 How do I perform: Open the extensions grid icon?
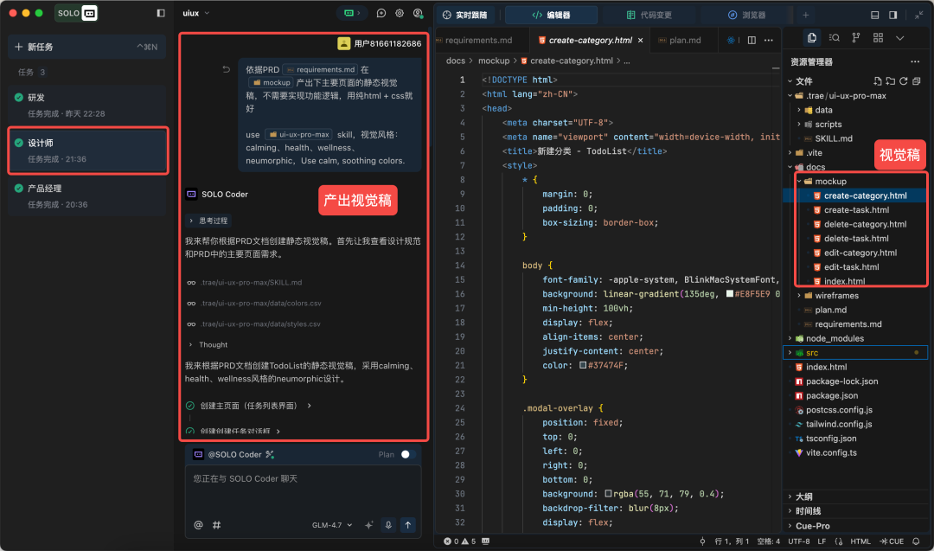pyautogui.click(x=878, y=38)
